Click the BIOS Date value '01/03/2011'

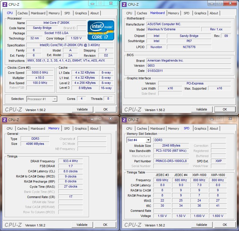tap(189, 71)
